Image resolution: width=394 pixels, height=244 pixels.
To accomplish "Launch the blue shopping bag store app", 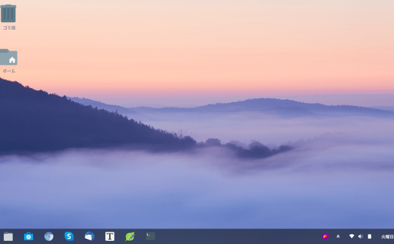I will point(28,237).
